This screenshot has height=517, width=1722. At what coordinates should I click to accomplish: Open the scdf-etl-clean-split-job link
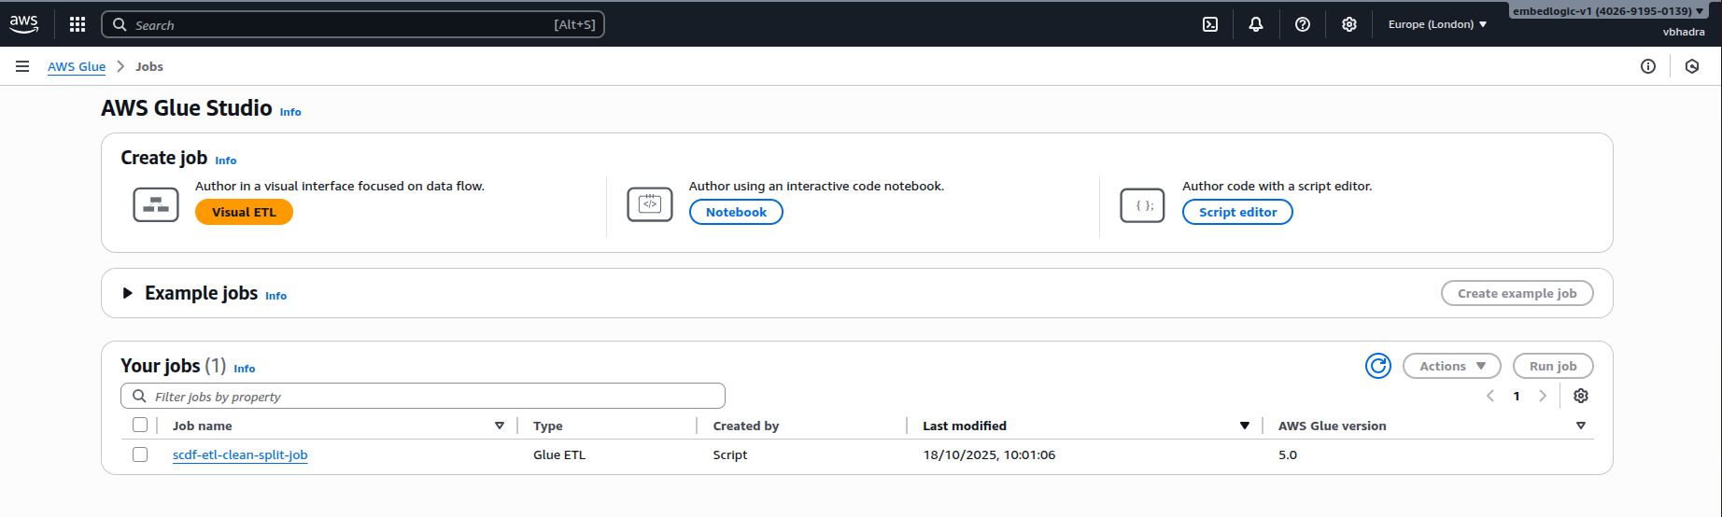click(240, 454)
